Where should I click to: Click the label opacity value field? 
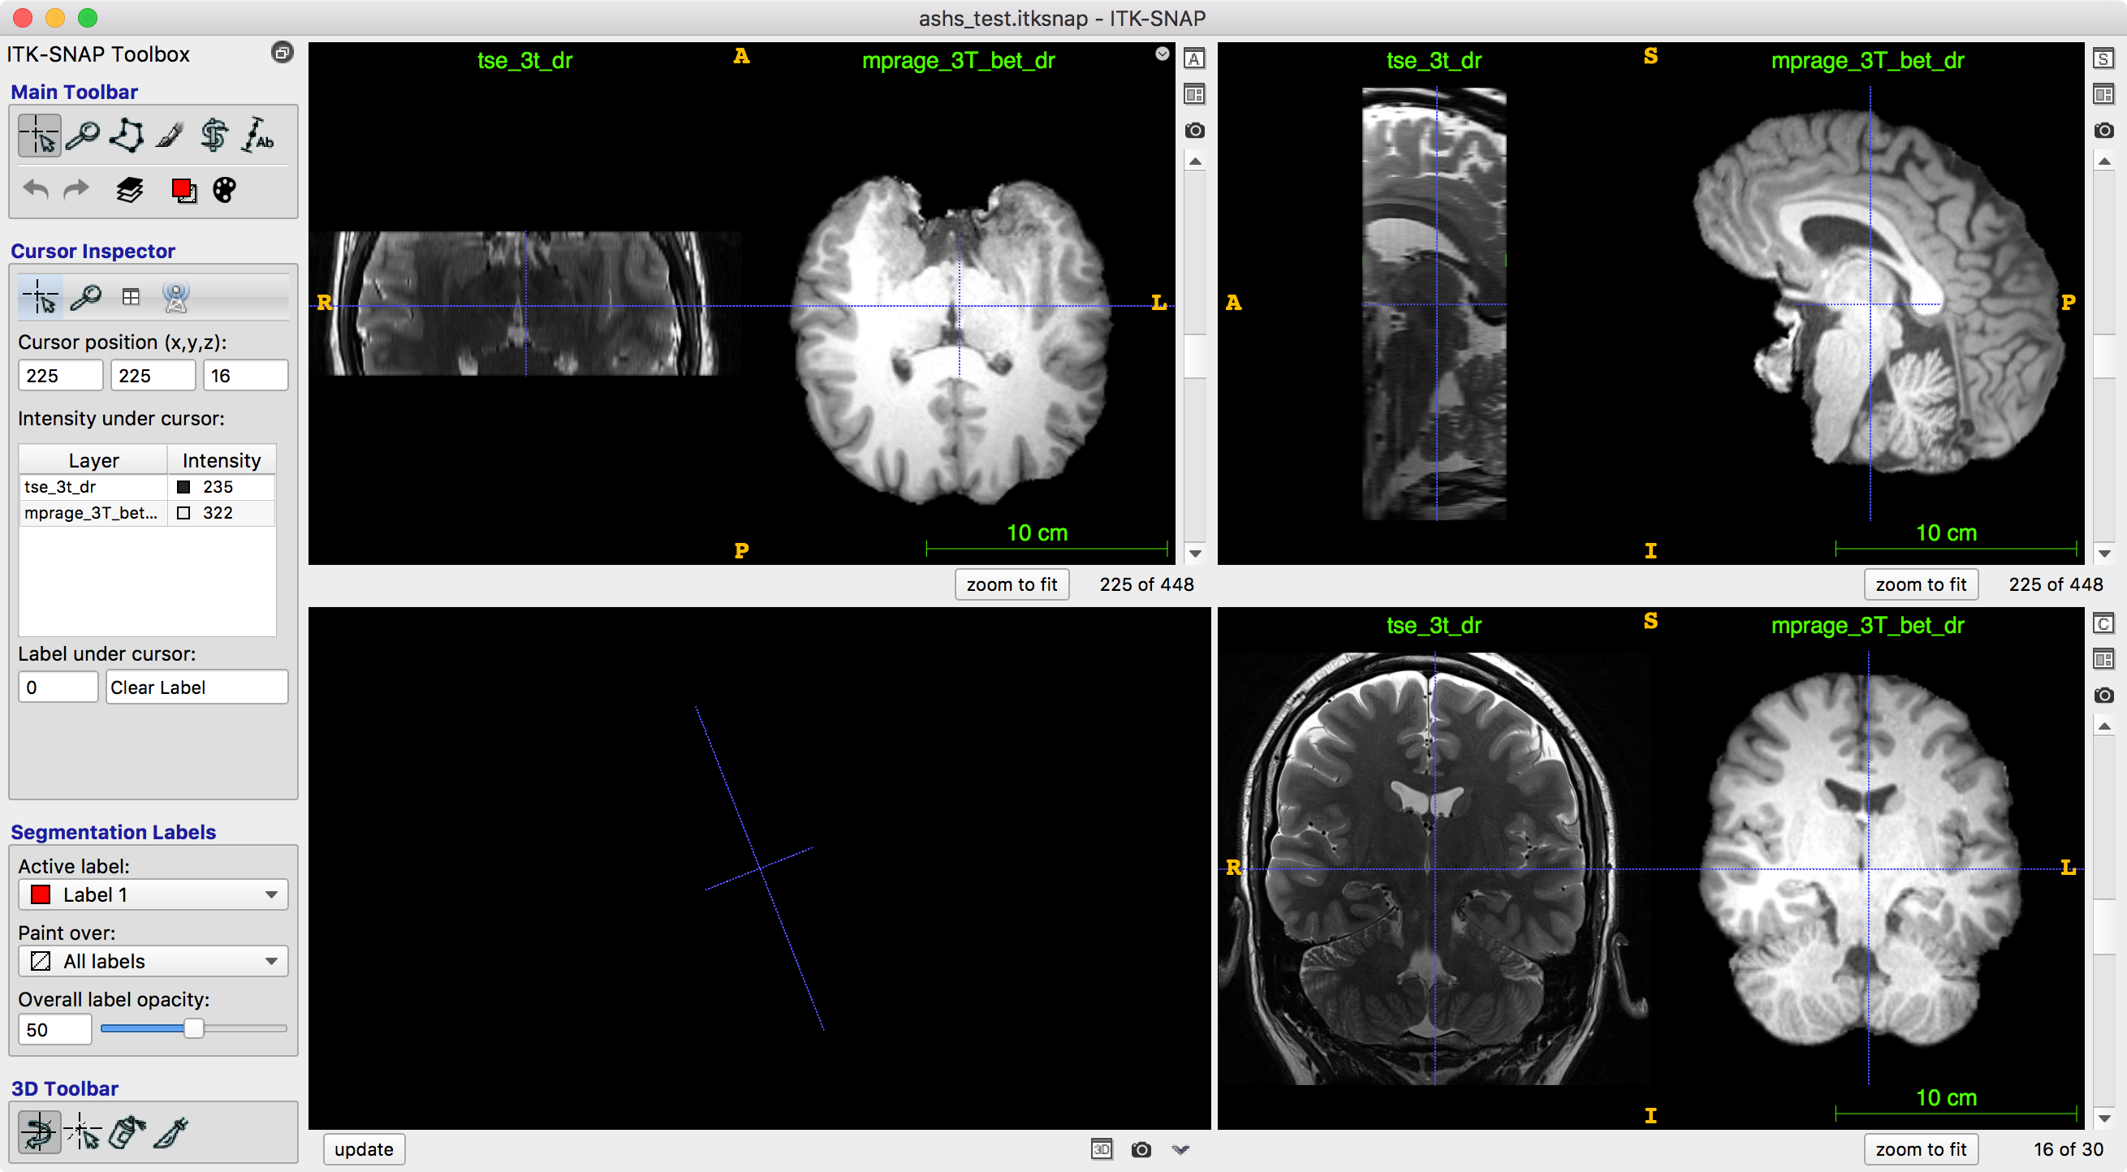(54, 1029)
